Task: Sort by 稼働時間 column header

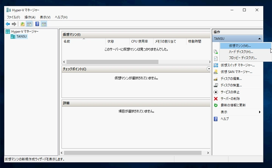Action: tap(198, 42)
